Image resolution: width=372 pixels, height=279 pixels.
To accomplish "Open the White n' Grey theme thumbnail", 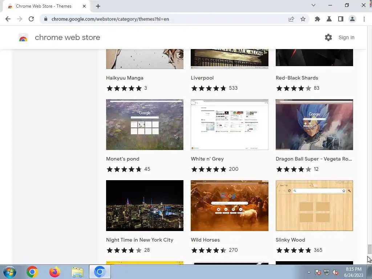I will tap(230, 125).
